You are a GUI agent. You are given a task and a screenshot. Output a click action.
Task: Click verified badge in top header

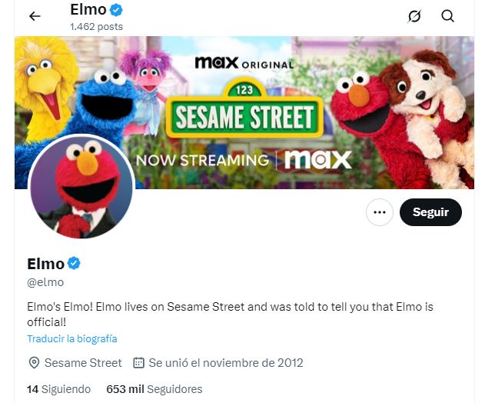(x=117, y=10)
